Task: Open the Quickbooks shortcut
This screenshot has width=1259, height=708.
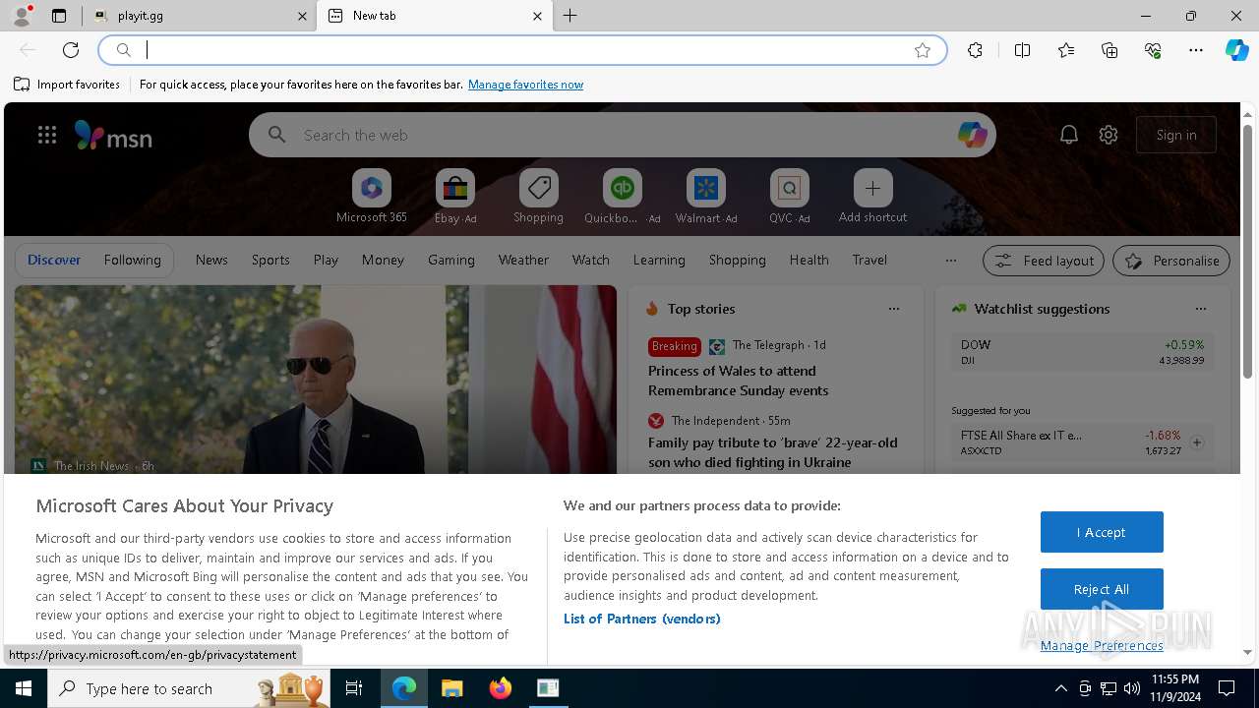Action: pos(623,197)
